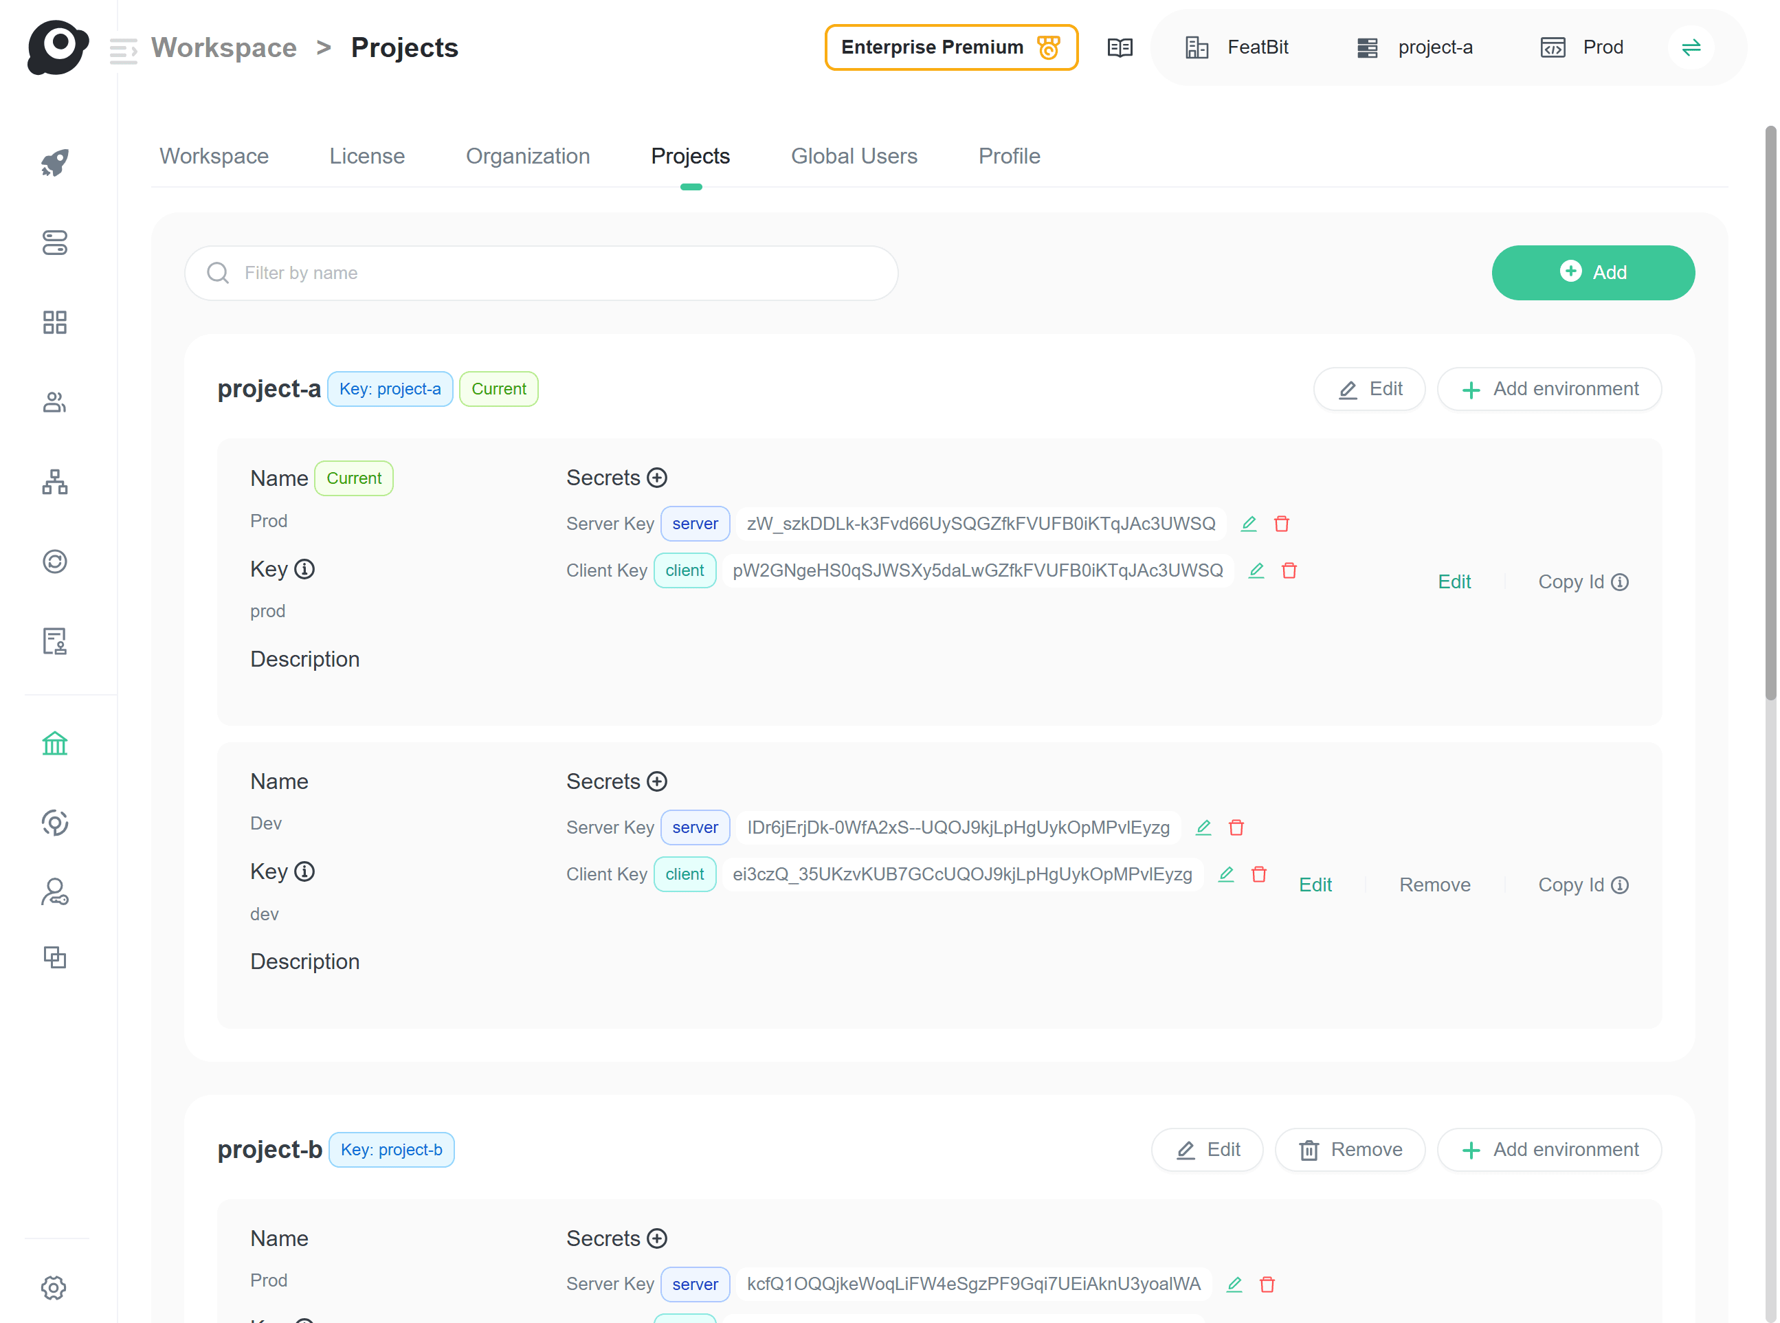1780x1323 pixels.
Task: Click the Filter by name search field
Action: point(542,273)
